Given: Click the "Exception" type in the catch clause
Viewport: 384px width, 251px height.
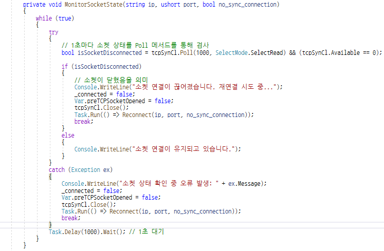Looking at the screenshot, I should pos(85,170).
